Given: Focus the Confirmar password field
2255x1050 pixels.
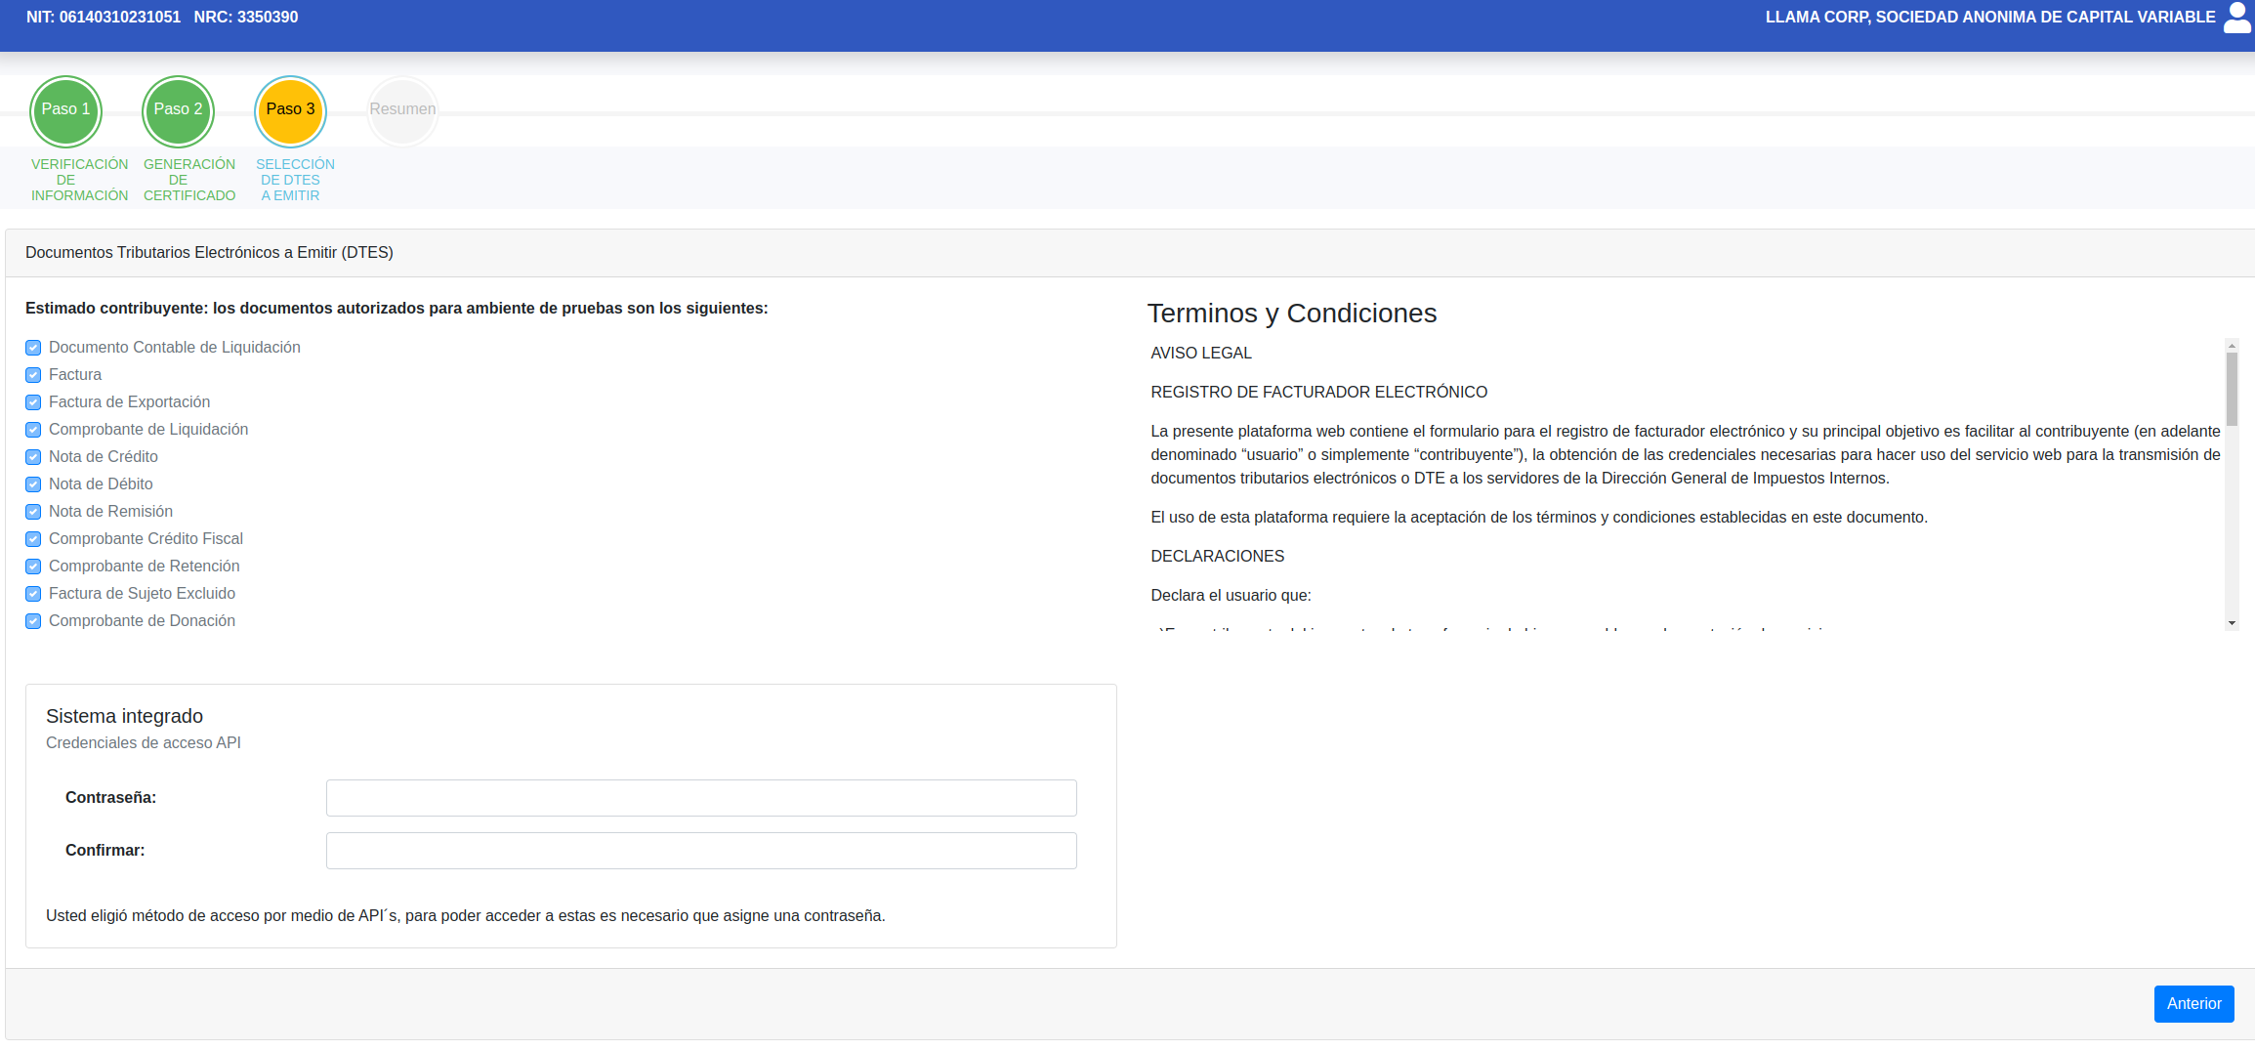Looking at the screenshot, I should coord(701,851).
